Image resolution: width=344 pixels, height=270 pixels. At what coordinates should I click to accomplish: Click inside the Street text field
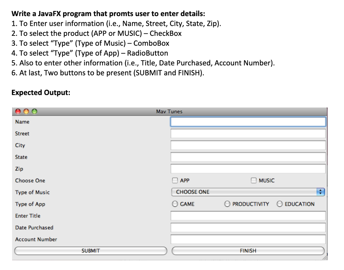[x=248, y=133]
